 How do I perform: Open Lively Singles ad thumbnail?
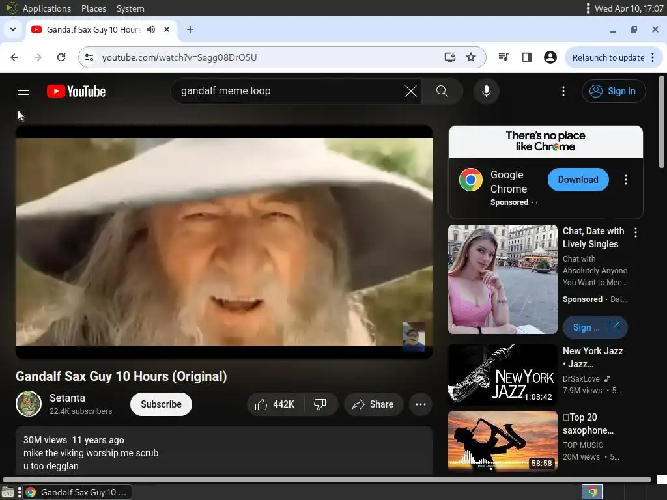pyautogui.click(x=502, y=279)
